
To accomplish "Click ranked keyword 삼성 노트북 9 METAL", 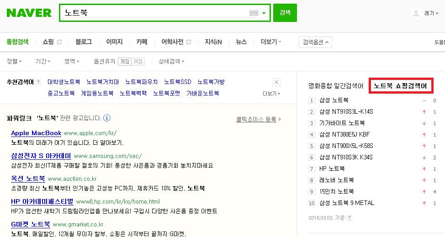I will [x=346, y=203].
